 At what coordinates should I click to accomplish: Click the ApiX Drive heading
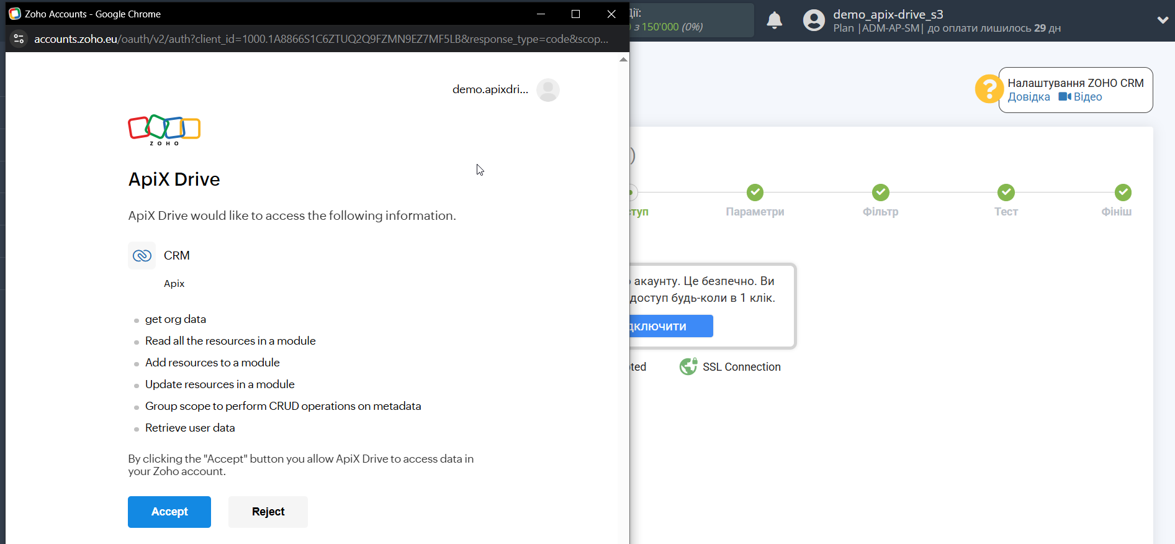[174, 179]
